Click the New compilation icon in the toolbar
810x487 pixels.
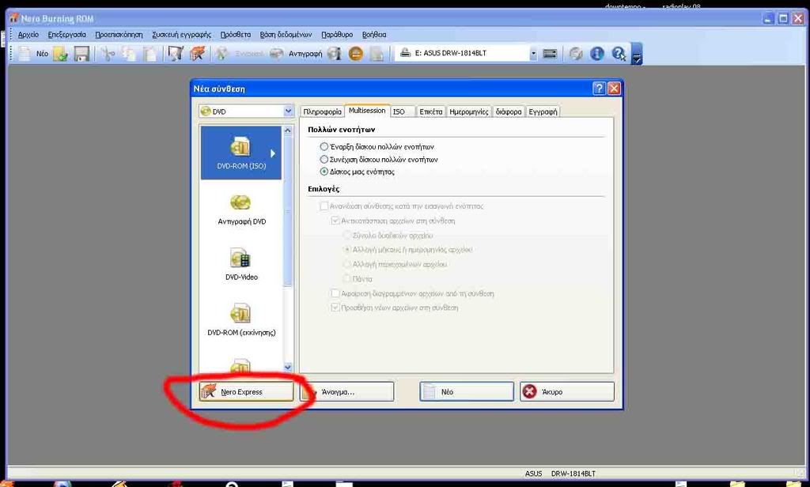[x=25, y=53]
